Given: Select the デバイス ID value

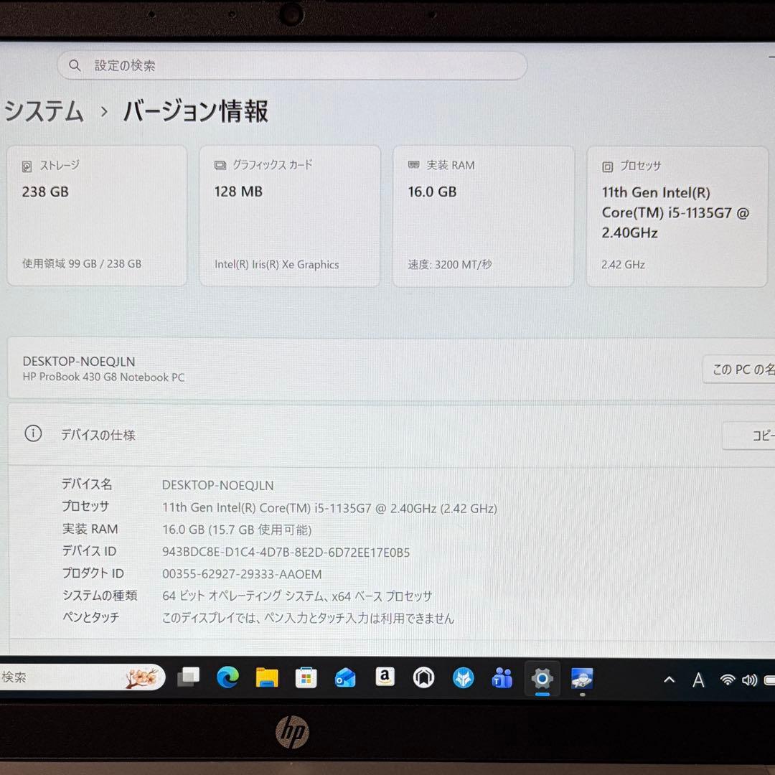Looking at the screenshot, I should point(286,553).
